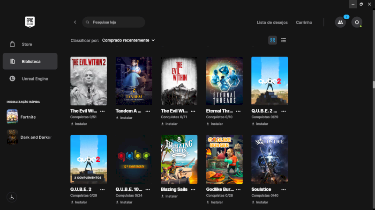The width and height of the screenshot is (375, 210).
Task: Open the Carrinho link
Action: pos(304,22)
